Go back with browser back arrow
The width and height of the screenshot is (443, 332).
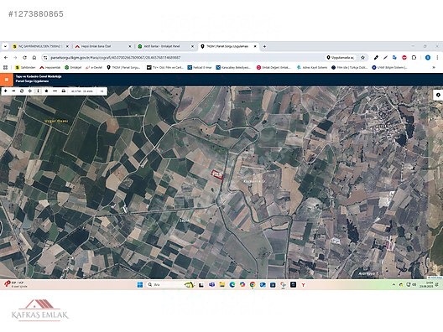pyautogui.click(x=6, y=58)
